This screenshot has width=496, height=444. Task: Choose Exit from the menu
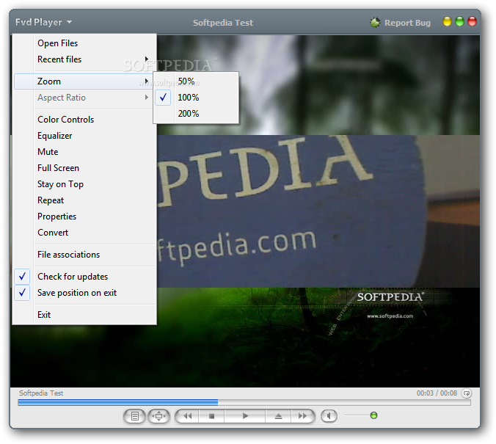click(x=84, y=315)
